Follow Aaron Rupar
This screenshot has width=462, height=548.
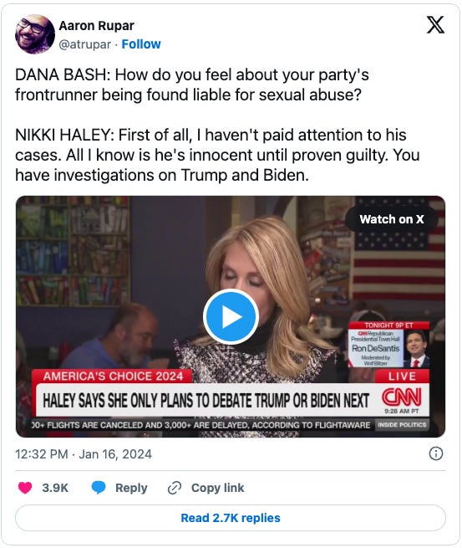(x=141, y=44)
